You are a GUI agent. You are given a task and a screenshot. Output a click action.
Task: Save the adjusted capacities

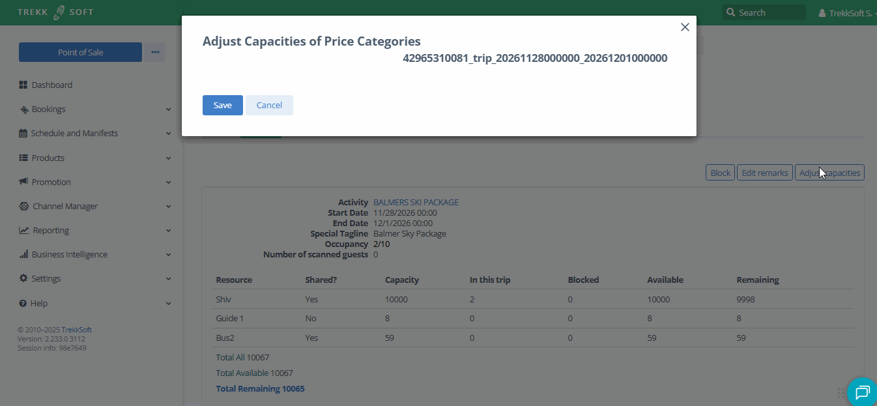pos(222,106)
